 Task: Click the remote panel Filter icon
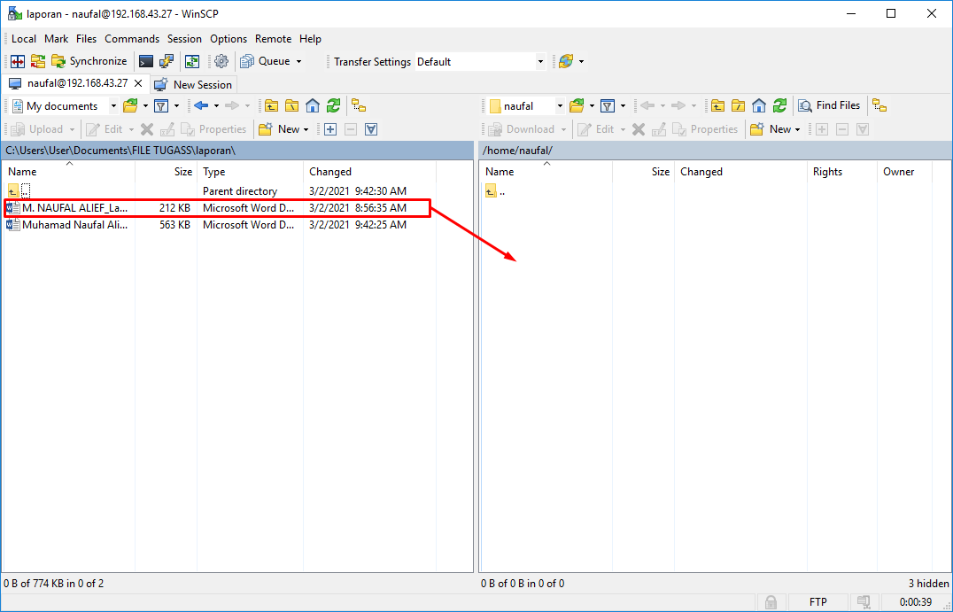pyautogui.click(x=608, y=105)
